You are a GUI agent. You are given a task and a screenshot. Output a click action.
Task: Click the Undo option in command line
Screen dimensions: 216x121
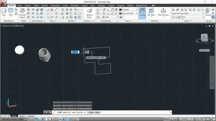tap(97, 112)
